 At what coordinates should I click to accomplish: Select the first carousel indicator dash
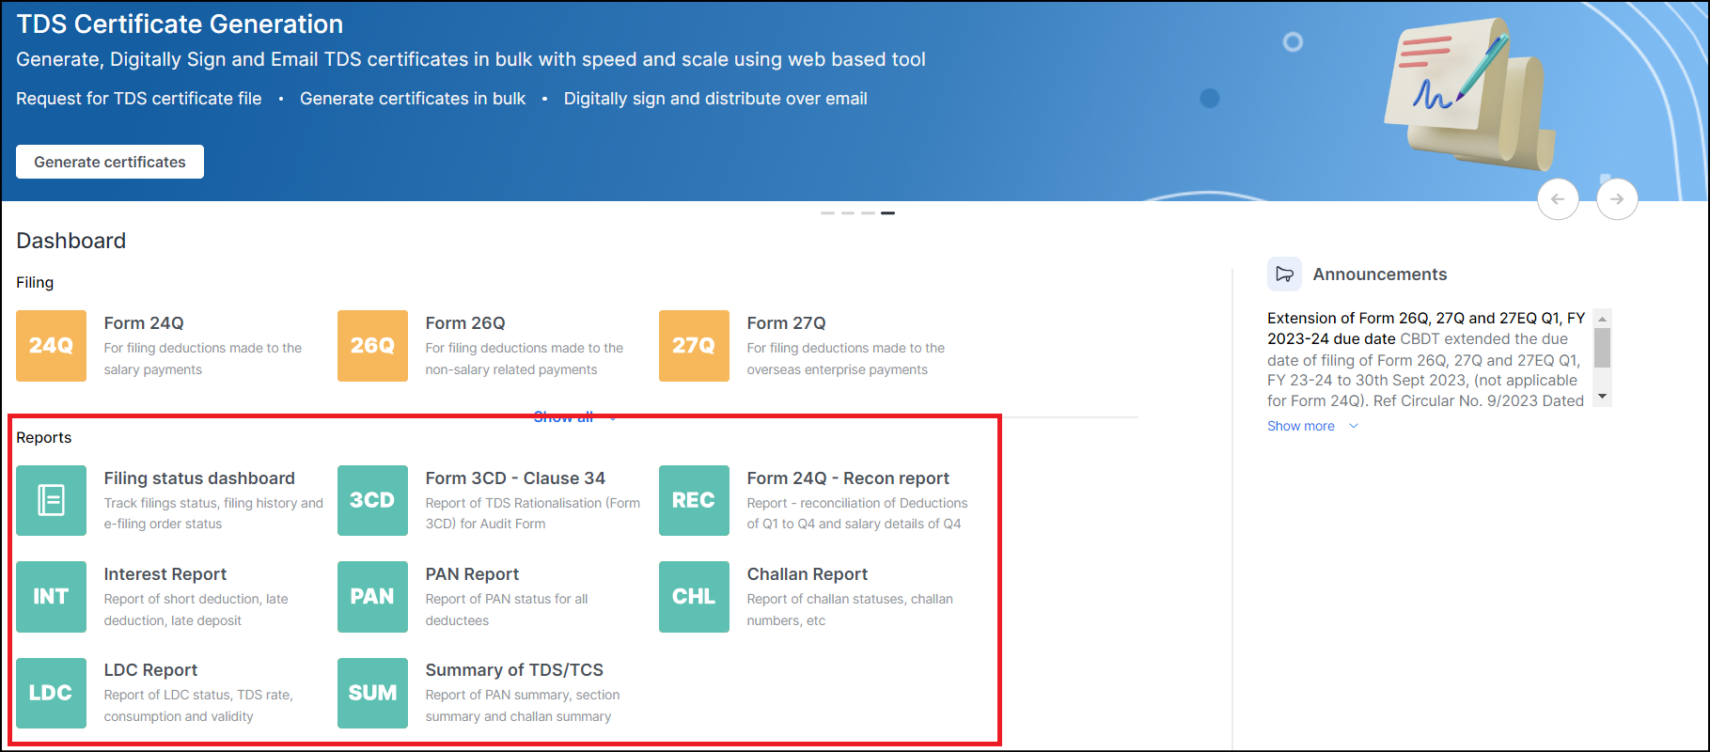[x=827, y=213]
